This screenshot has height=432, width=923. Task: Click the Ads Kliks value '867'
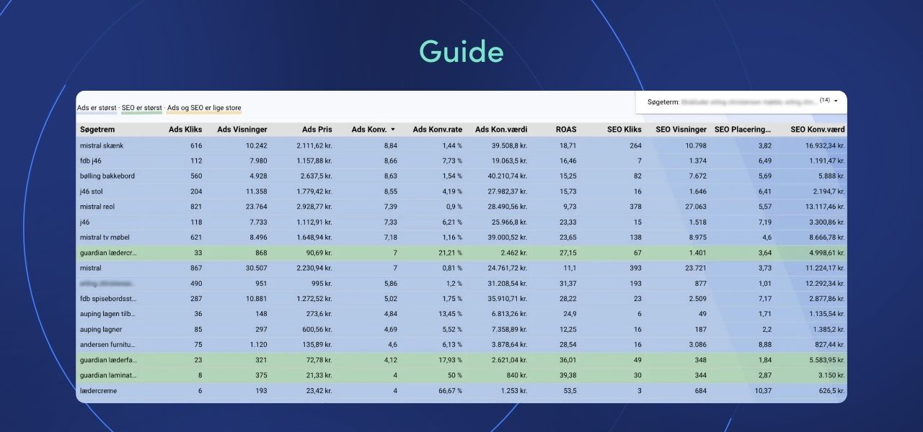195,268
